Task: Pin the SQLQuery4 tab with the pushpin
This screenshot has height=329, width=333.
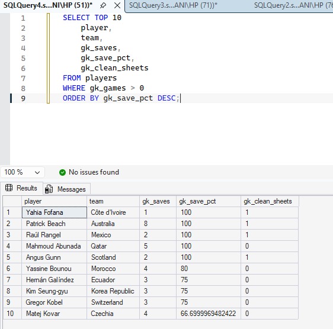Action: pyautogui.click(x=103, y=5)
